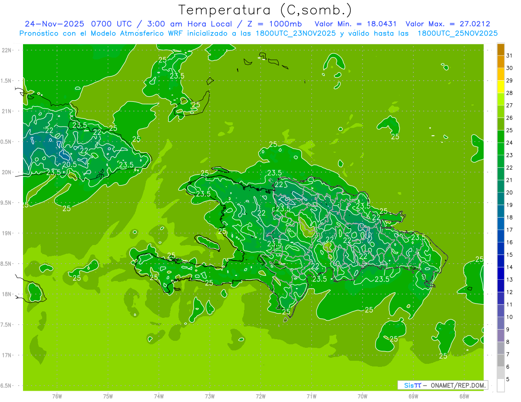521x402 pixels.
Task: Click the 18N latitude axis label
Action: click(x=6, y=294)
